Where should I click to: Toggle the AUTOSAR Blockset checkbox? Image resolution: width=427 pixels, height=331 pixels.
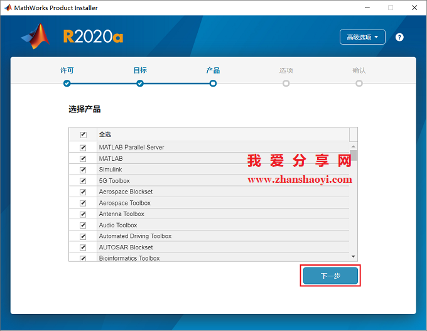[83, 247]
